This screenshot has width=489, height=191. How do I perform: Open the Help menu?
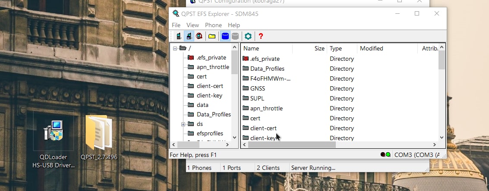234,25
